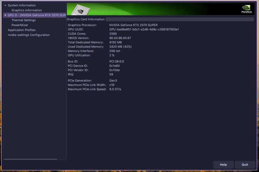Open Application Profiles page
Viewport: 259px width, 172px height.
pyautogui.click(x=22, y=30)
